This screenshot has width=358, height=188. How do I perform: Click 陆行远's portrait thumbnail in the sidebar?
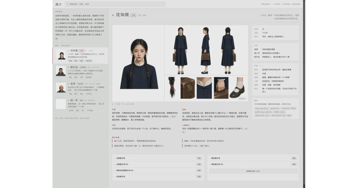[x=61, y=71]
